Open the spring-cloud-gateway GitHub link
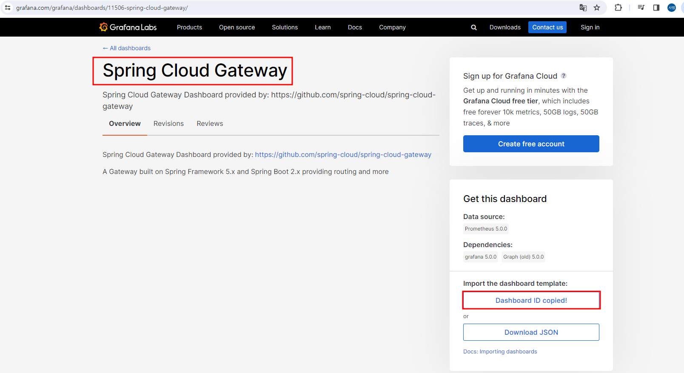 point(343,154)
